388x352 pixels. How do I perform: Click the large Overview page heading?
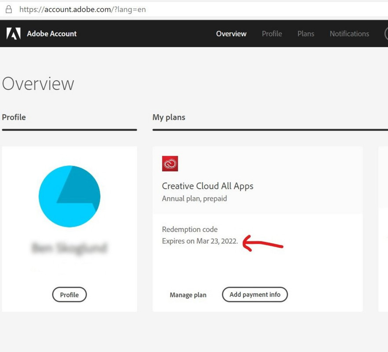point(38,84)
